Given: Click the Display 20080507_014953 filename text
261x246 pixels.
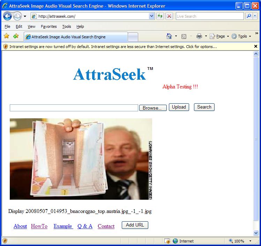Looking at the screenshot, I should 80,211.
